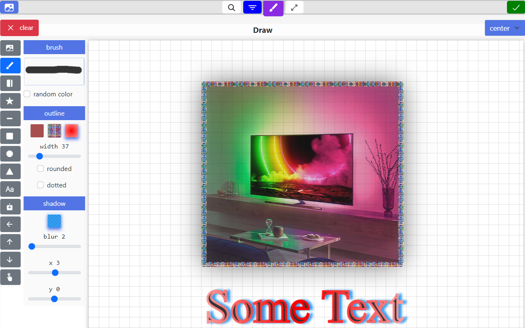Adjust the shadow blur slider

[54, 246]
